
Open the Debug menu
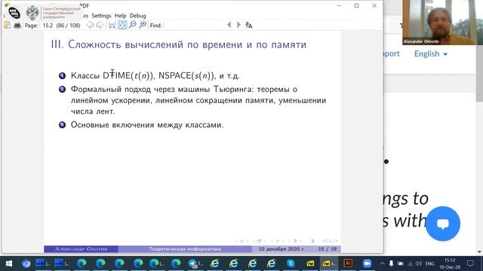tap(137, 16)
